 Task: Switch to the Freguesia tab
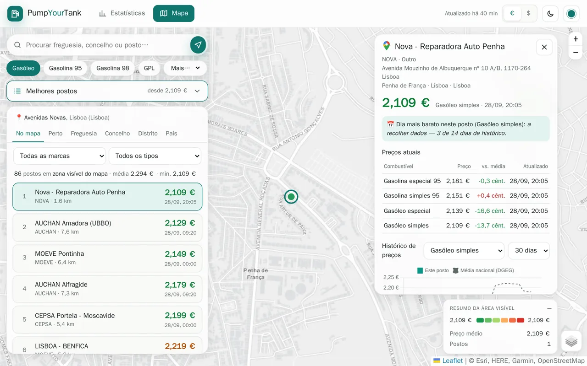(84, 134)
